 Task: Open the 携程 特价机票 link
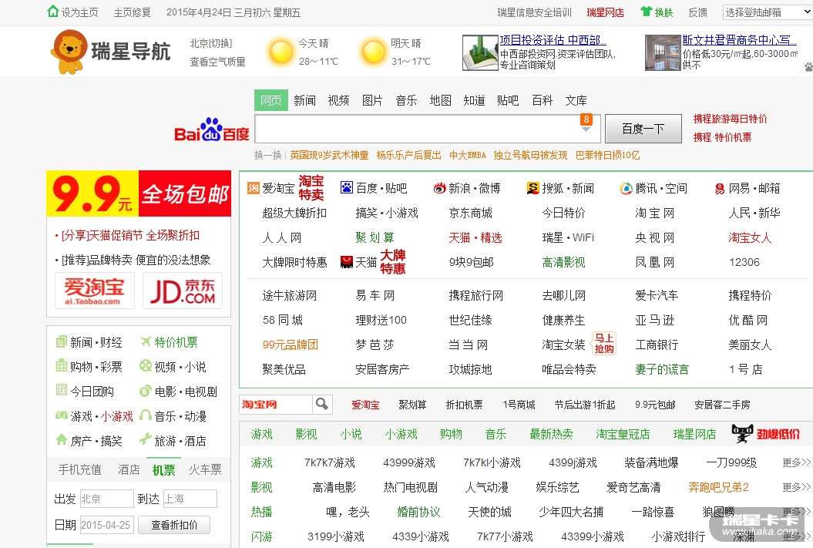coord(722,137)
